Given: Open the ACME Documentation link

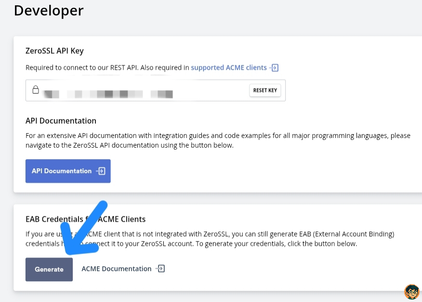Looking at the screenshot, I should [x=116, y=269].
